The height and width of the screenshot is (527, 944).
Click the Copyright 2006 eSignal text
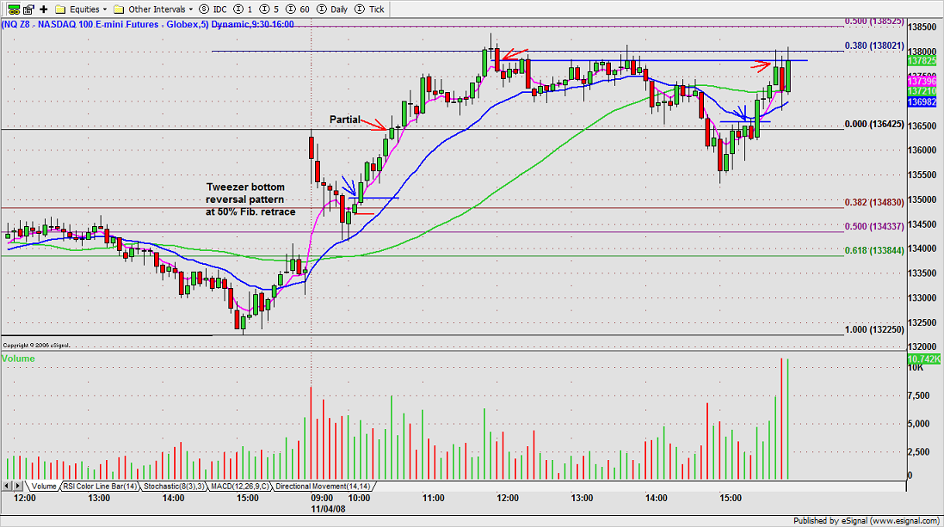point(36,346)
